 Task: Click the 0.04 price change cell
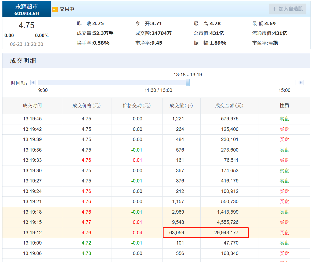138,233
